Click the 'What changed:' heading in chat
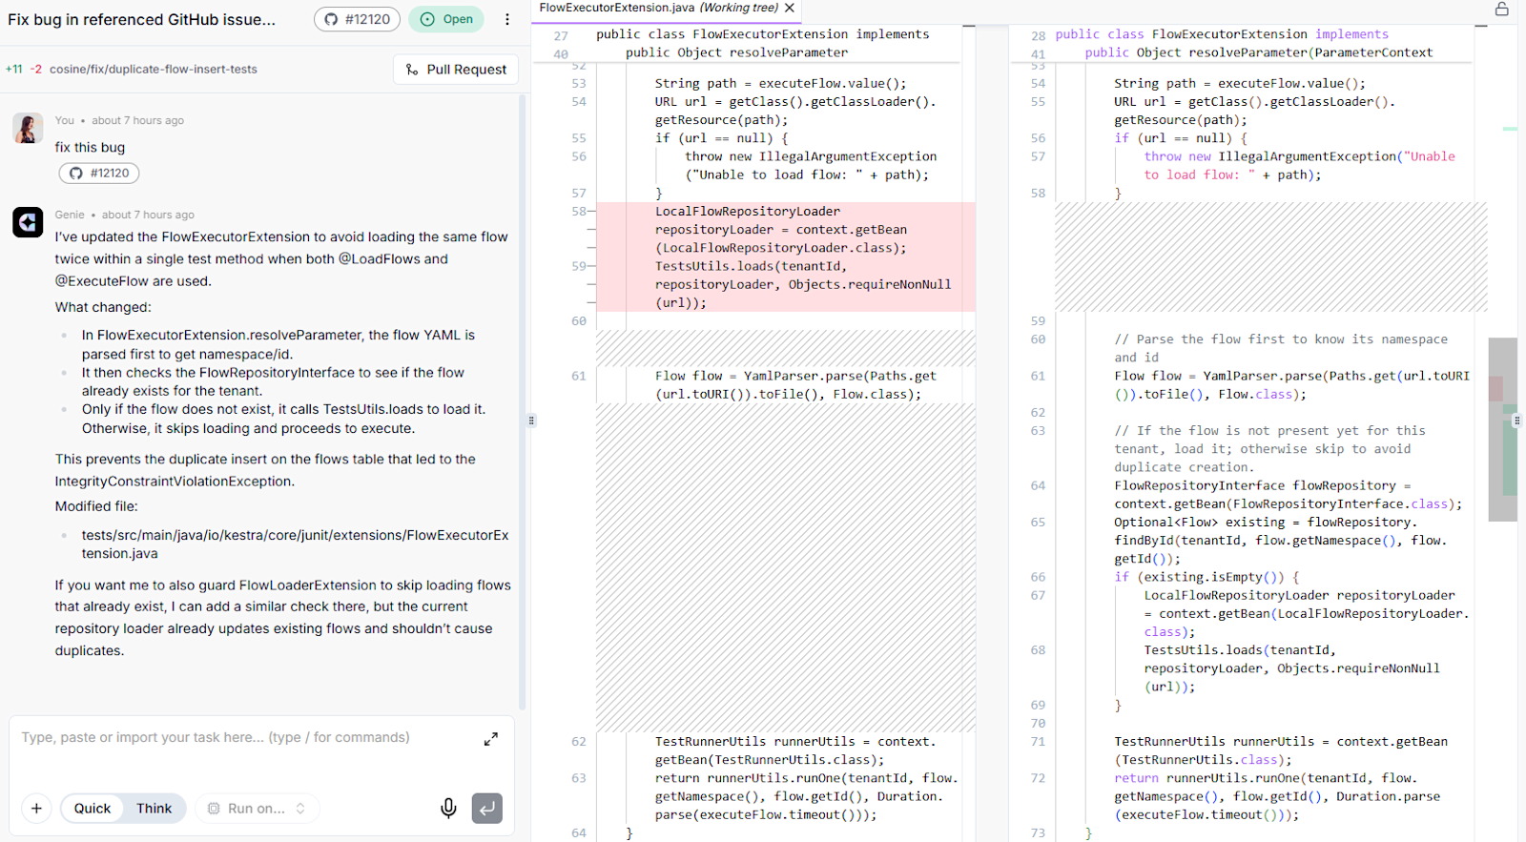This screenshot has width=1526, height=842. point(103,307)
